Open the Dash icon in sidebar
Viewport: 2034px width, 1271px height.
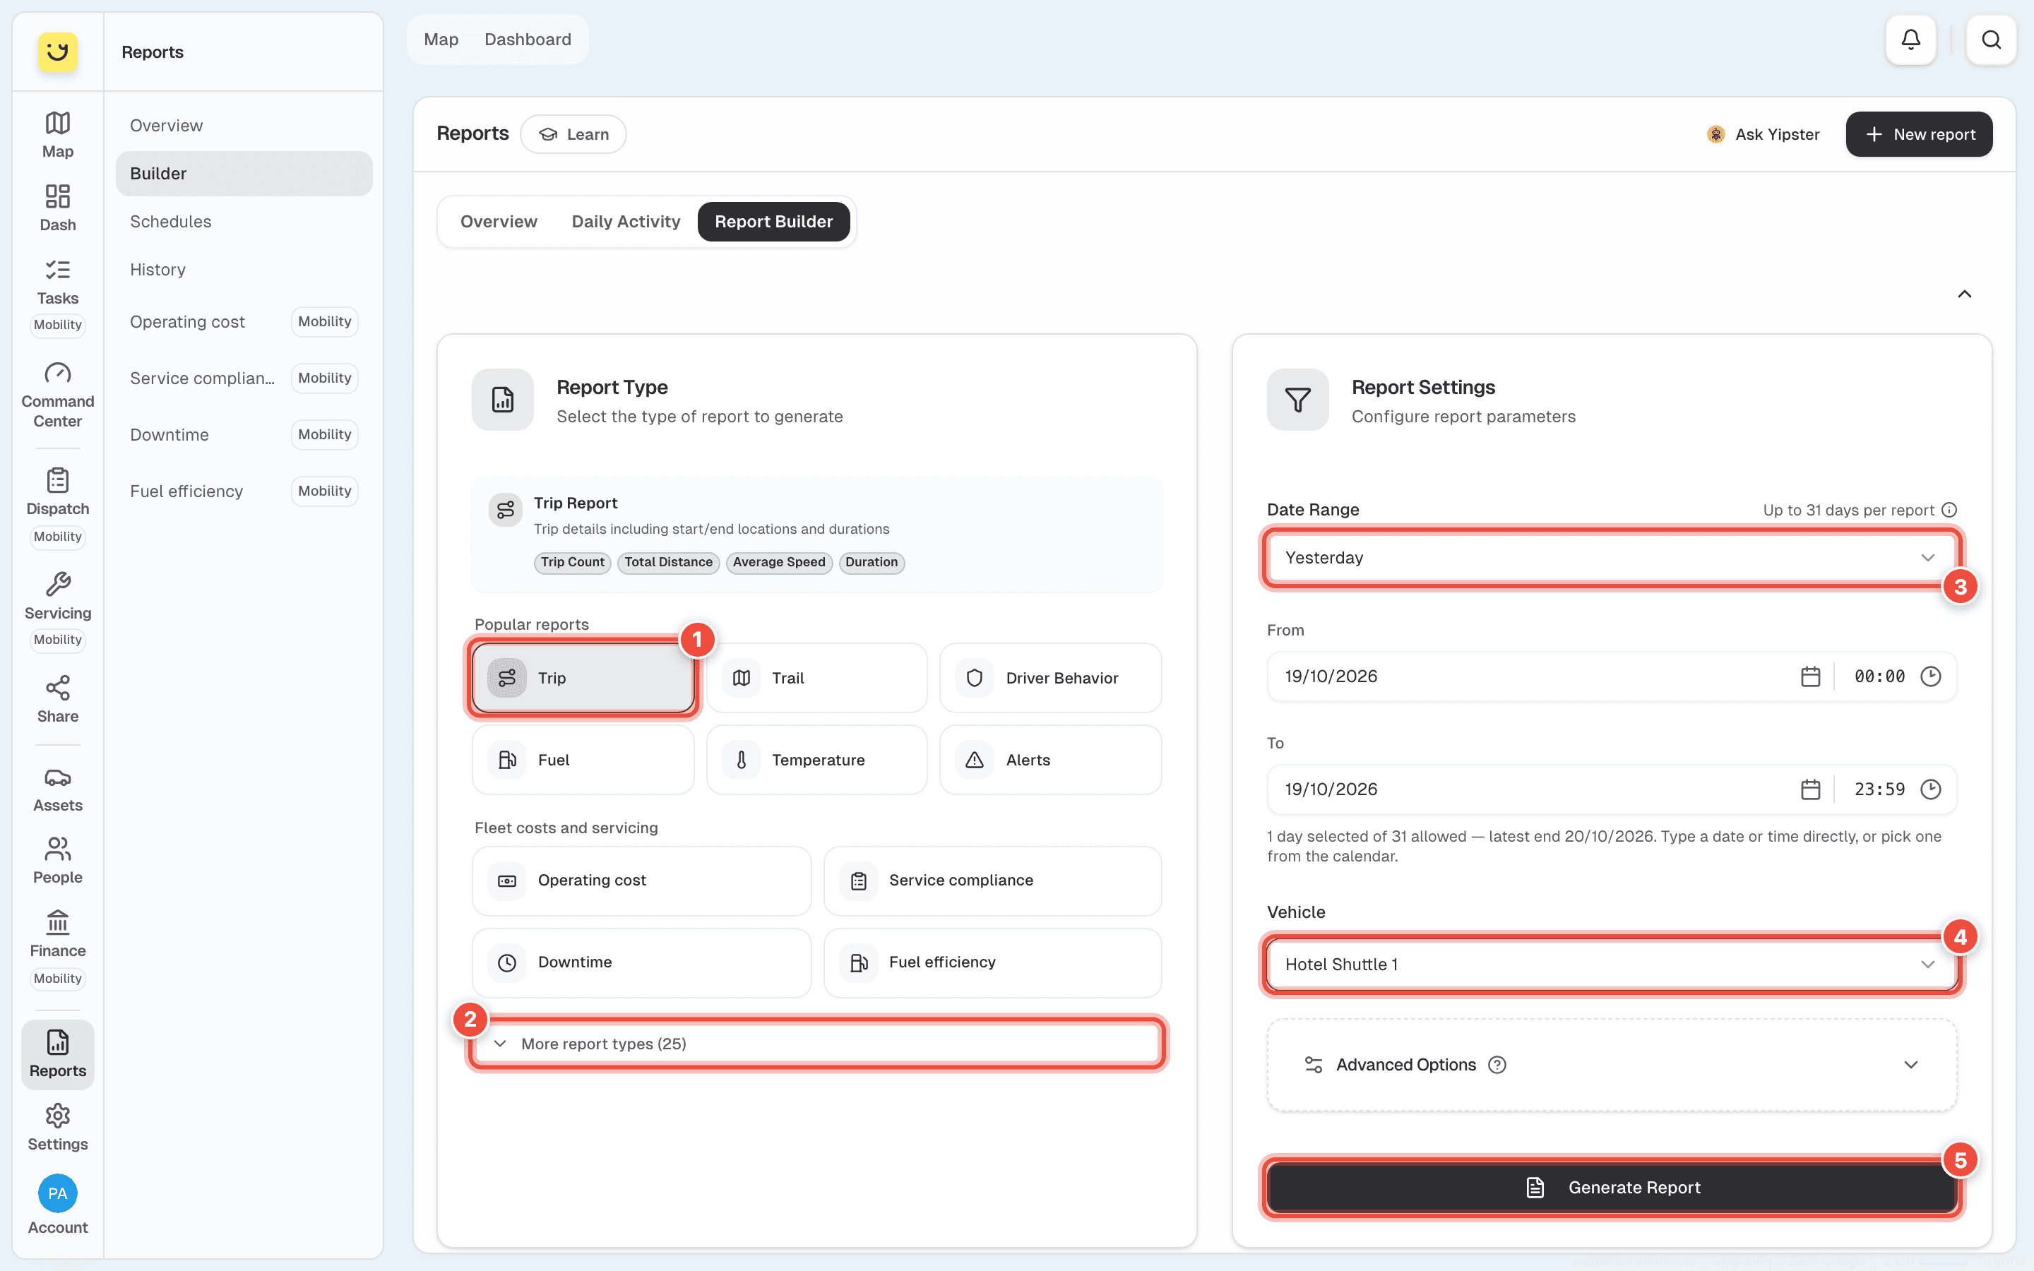(x=57, y=208)
